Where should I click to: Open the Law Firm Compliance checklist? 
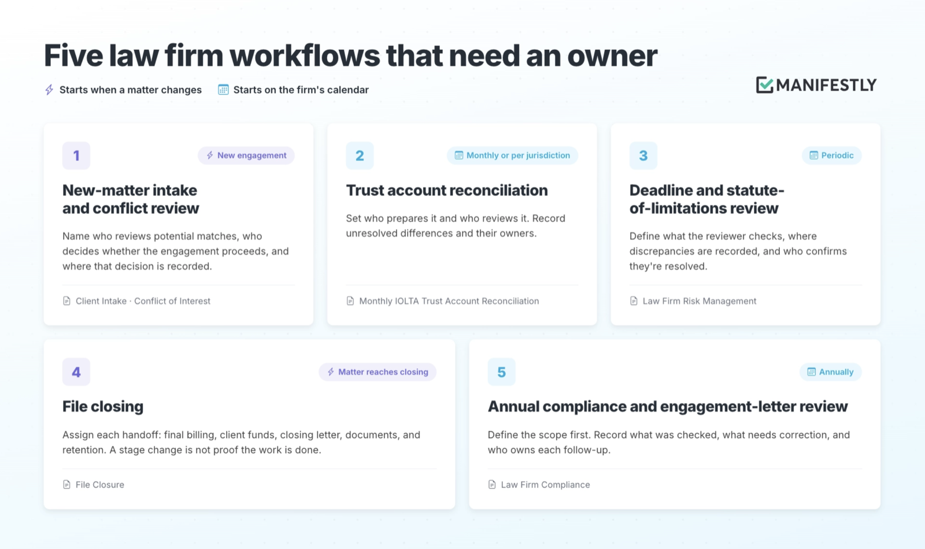click(545, 485)
